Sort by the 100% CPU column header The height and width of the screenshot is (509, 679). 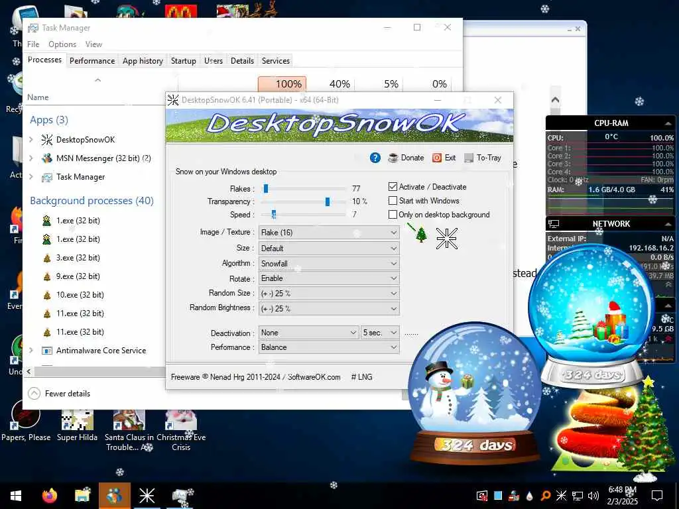(x=282, y=84)
